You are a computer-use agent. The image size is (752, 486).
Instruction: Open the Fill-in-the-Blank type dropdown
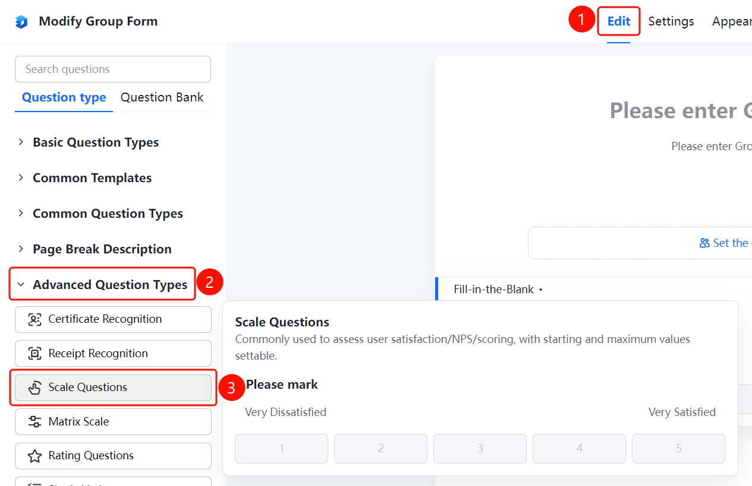[498, 290]
